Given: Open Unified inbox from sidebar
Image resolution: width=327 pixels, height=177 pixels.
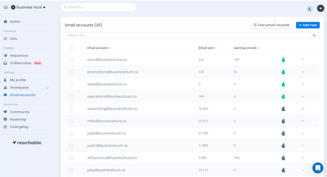Looking at the screenshot, I should [21, 63].
